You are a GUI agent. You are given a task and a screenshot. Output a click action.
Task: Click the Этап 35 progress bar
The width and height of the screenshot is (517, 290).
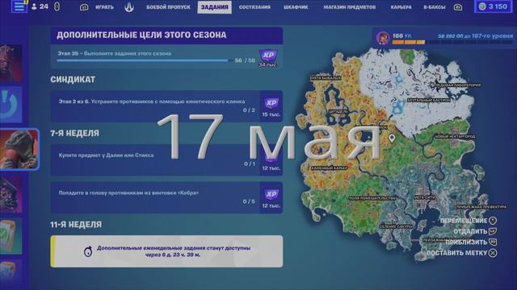(145, 60)
